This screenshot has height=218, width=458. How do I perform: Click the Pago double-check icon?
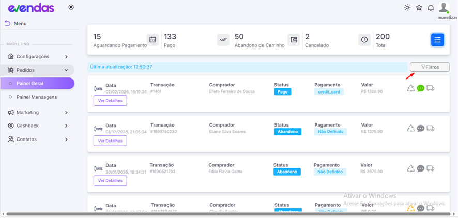tap(223, 40)
